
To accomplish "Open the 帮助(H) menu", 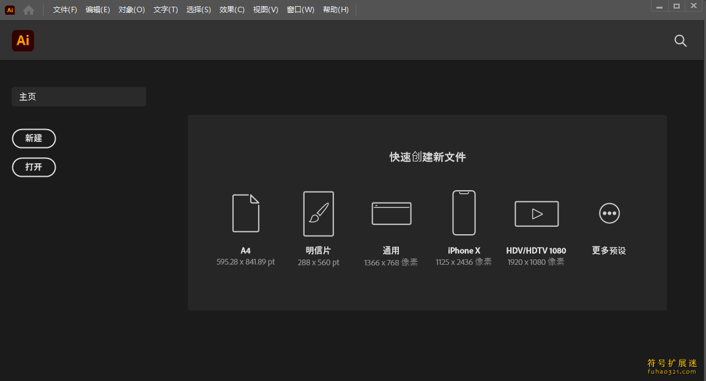I will [336, 10].
